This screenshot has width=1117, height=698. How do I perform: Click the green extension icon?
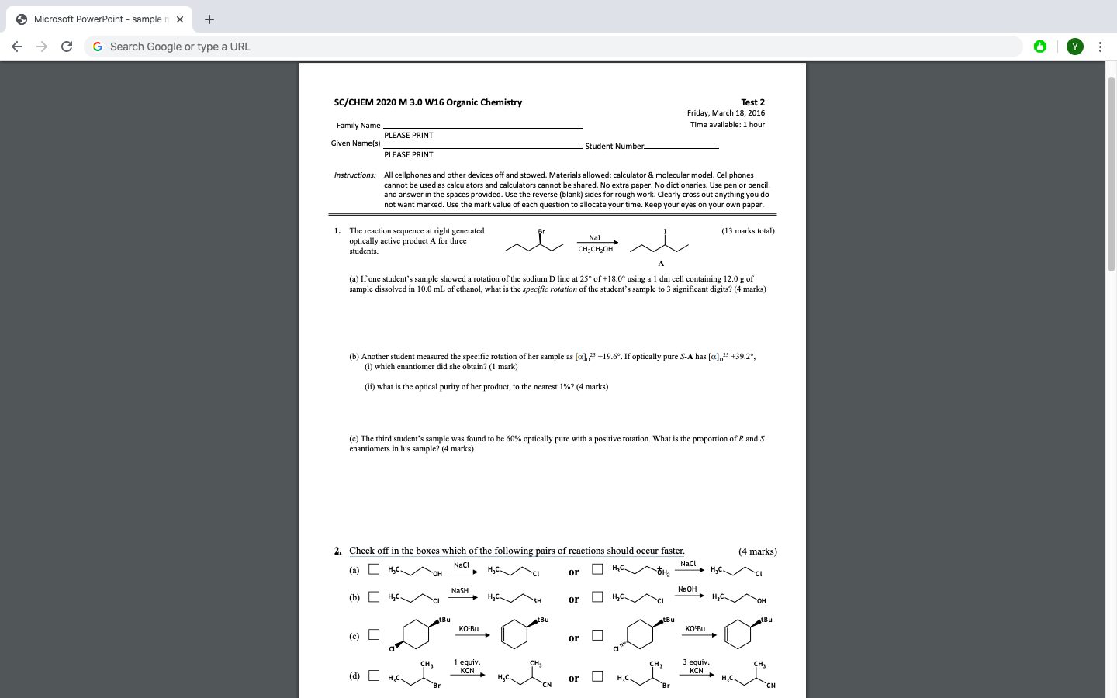click(x=1040, y=47)
